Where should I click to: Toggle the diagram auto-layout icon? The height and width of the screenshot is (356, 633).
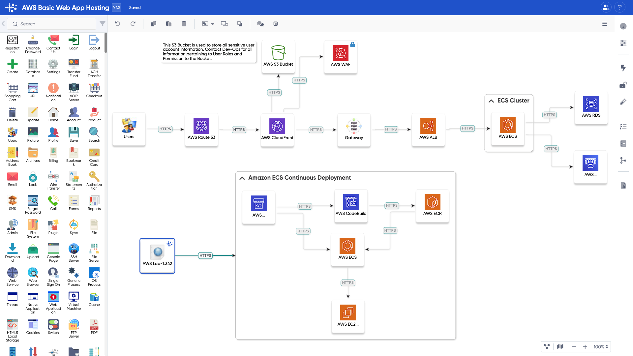547,347
